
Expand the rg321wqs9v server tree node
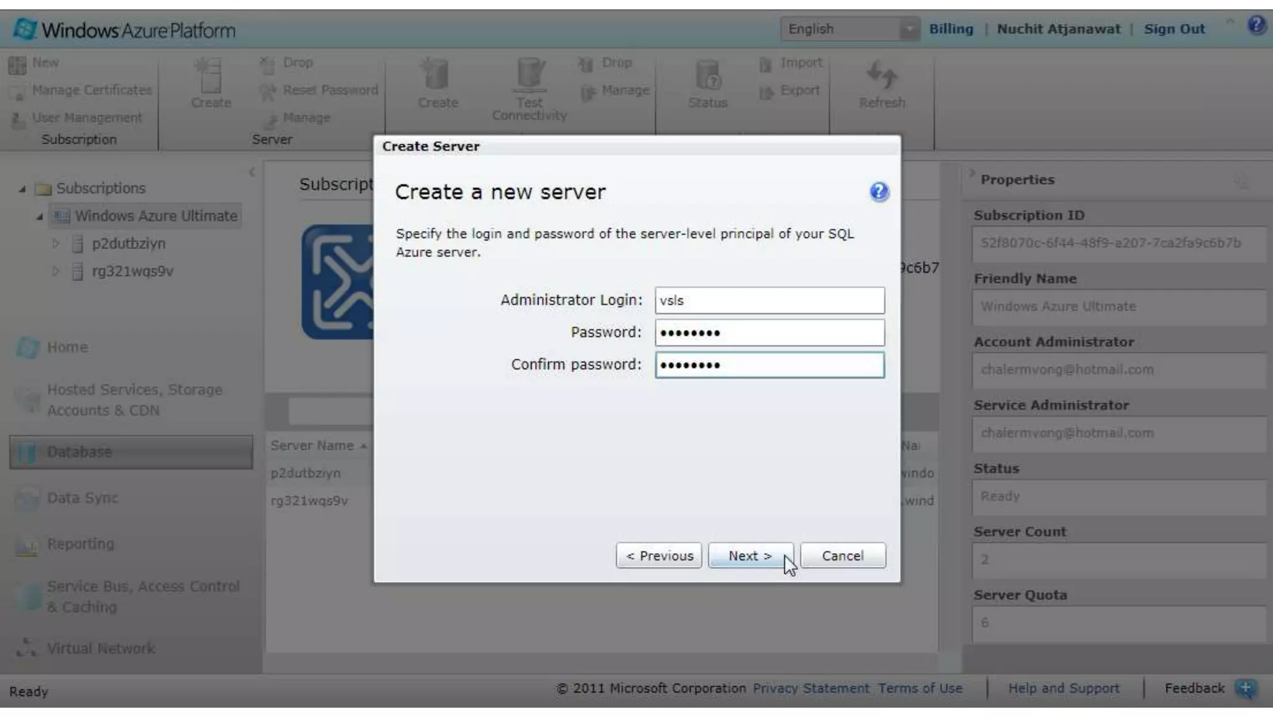(55, 271)
